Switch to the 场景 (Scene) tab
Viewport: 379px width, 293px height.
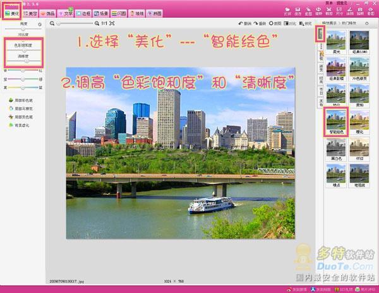click(x=101, y=13)
